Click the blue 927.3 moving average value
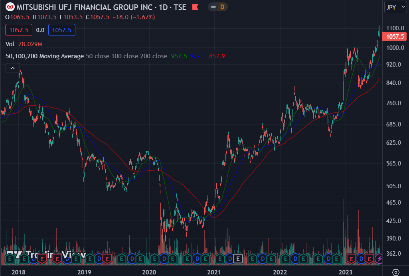 click(x=198, y=56)
